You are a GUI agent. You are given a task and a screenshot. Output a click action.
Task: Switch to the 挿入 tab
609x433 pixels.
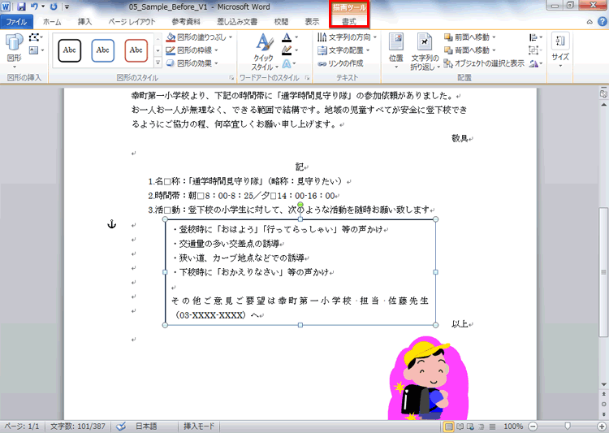tap(84, 22)
